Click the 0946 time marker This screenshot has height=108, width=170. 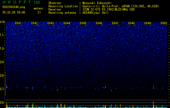pos(99,23)
